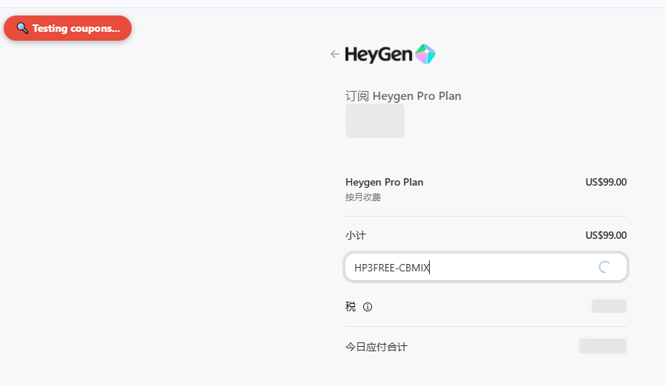Click the HeyGen colorful gem logo icon
665x386 pixels.
[425, 54]
